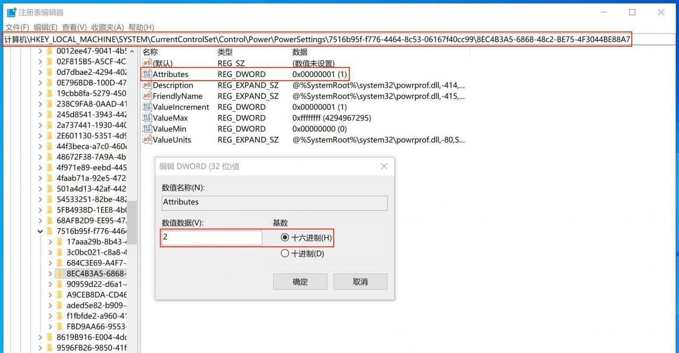Expand the 17aaa29b-8b43 subkey
Image resolution: width=679 pixels, height=353 pixels.
[x=50, y=242]
